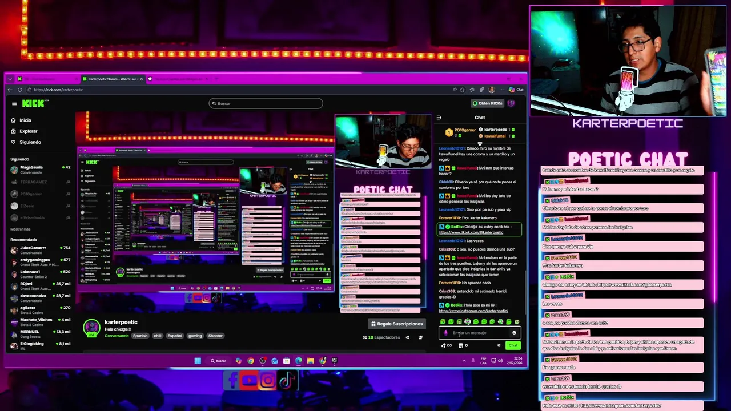The width and height of the screenshot is (731, 411).
Task: Click karterpoetic streamer avatar below video
Action: (91, 328)
